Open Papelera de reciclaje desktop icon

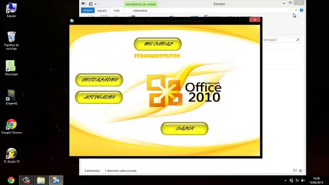(x=11, y=41)
